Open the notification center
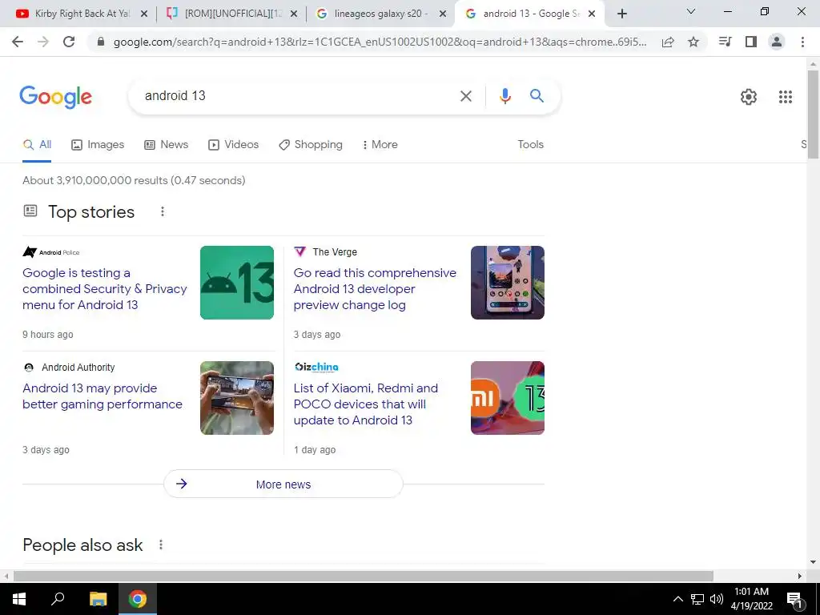820x615 pixels. click(794, 599)
